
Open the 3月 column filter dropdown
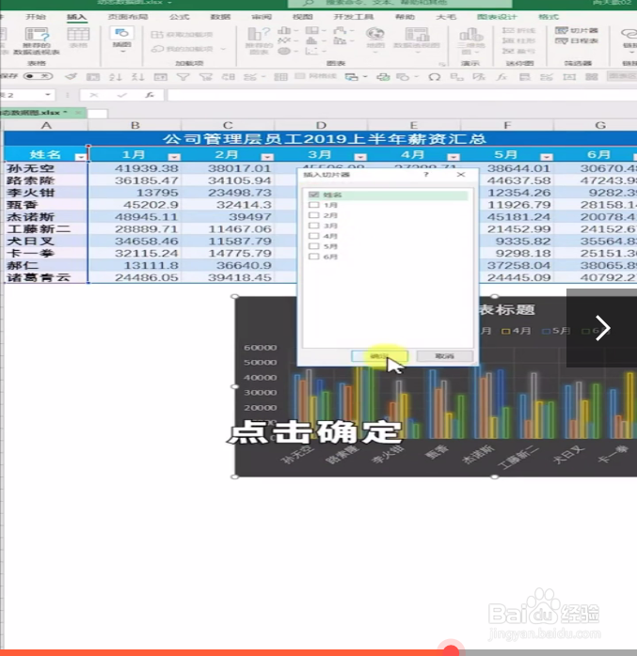point(360,157)
